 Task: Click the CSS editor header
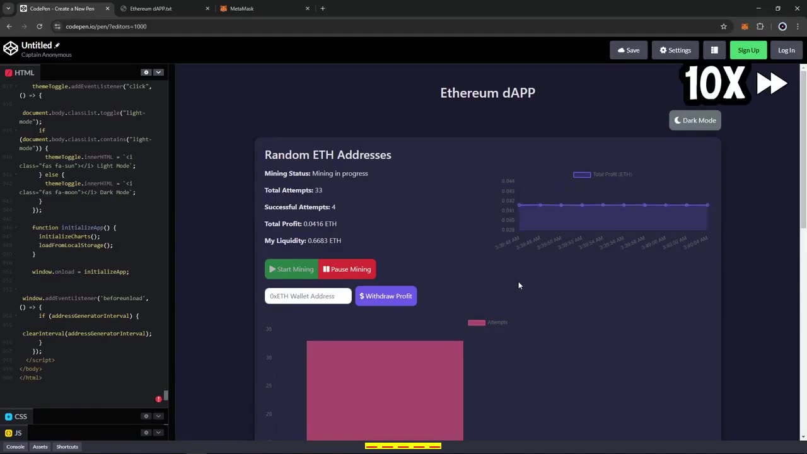16,416
